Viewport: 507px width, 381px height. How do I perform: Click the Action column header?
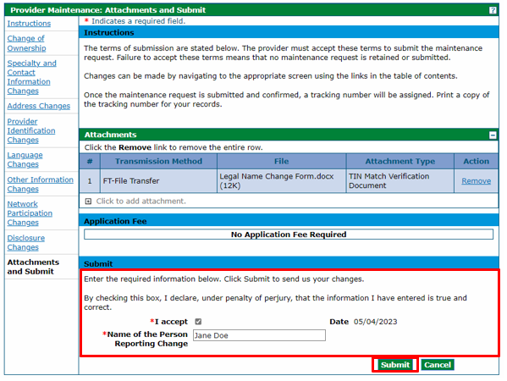476,162
